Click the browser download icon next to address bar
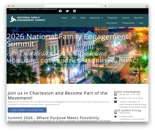 105,6
